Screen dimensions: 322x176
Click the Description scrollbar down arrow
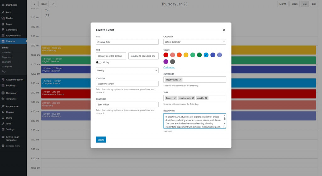coord(225,123)
